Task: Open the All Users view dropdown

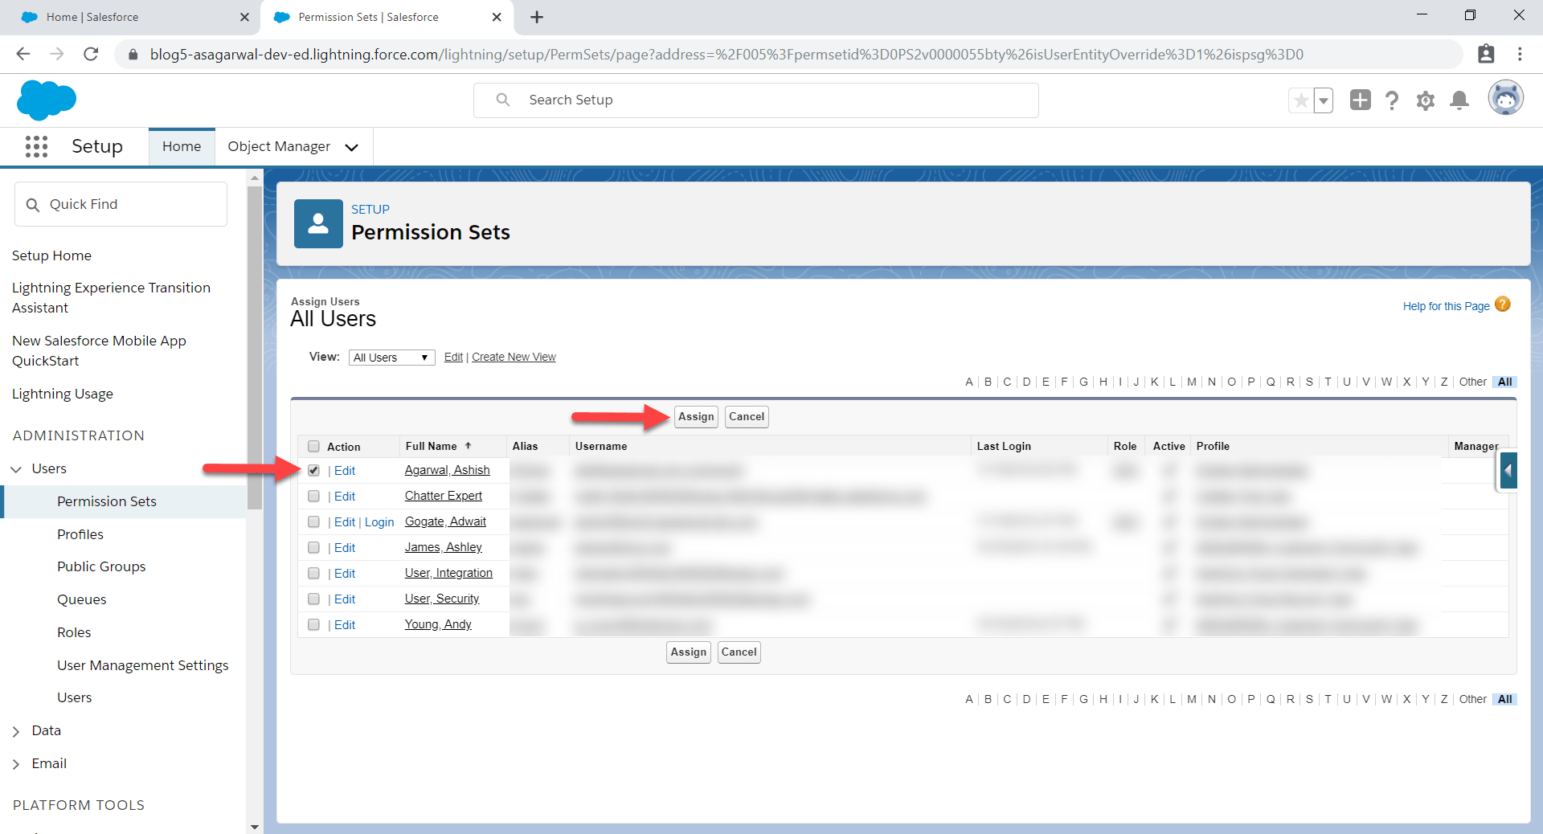Action: tap(391, 358)
